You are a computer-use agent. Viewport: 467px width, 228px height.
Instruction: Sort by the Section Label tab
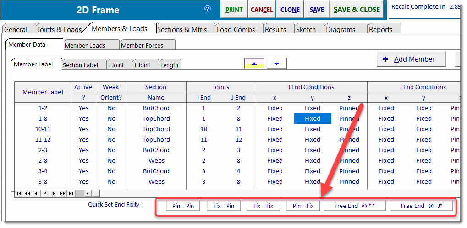click(x=81, y=65)
